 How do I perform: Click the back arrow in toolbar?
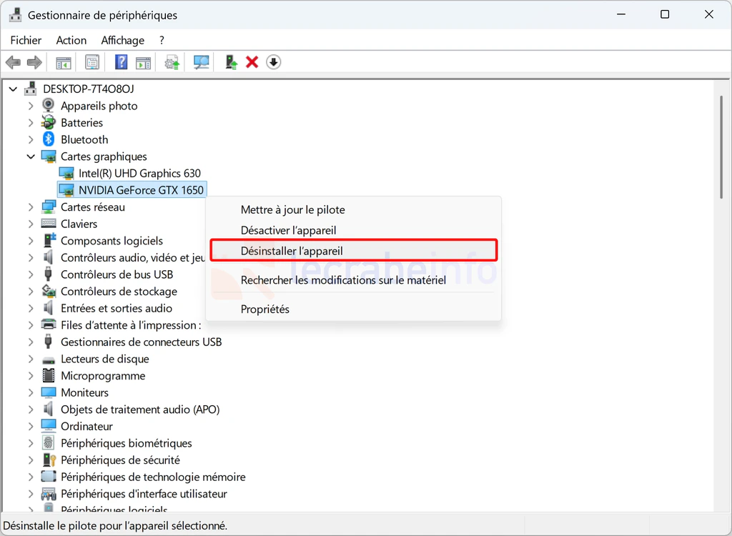(13, 62)
